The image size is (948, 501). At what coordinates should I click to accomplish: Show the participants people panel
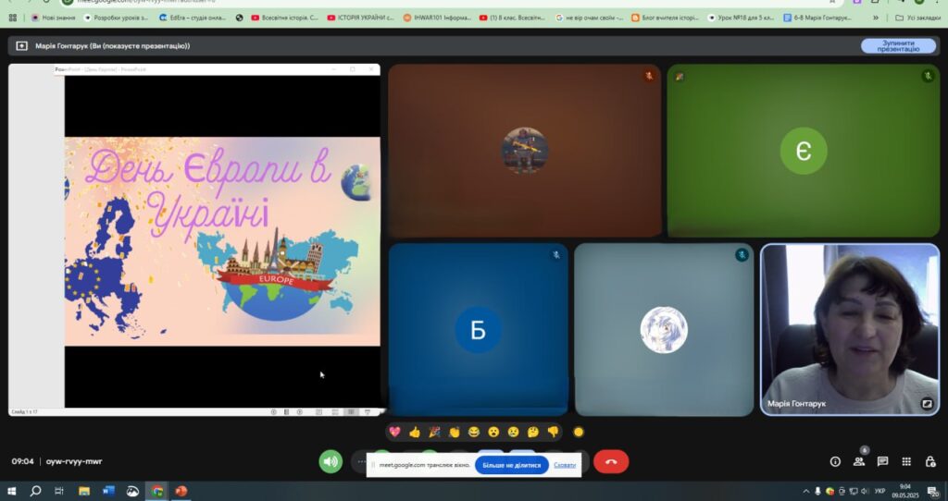pyautogui.click(x=858, y=462)
